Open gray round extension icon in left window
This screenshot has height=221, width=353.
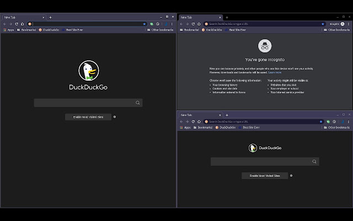tap(158, 24)
